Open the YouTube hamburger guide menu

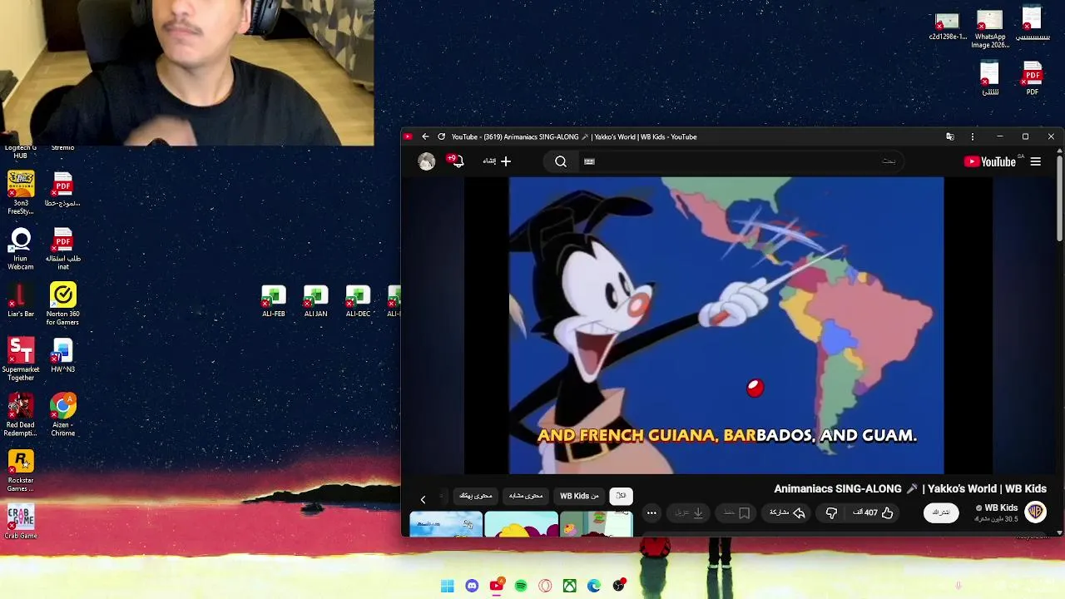[1036, 161]
